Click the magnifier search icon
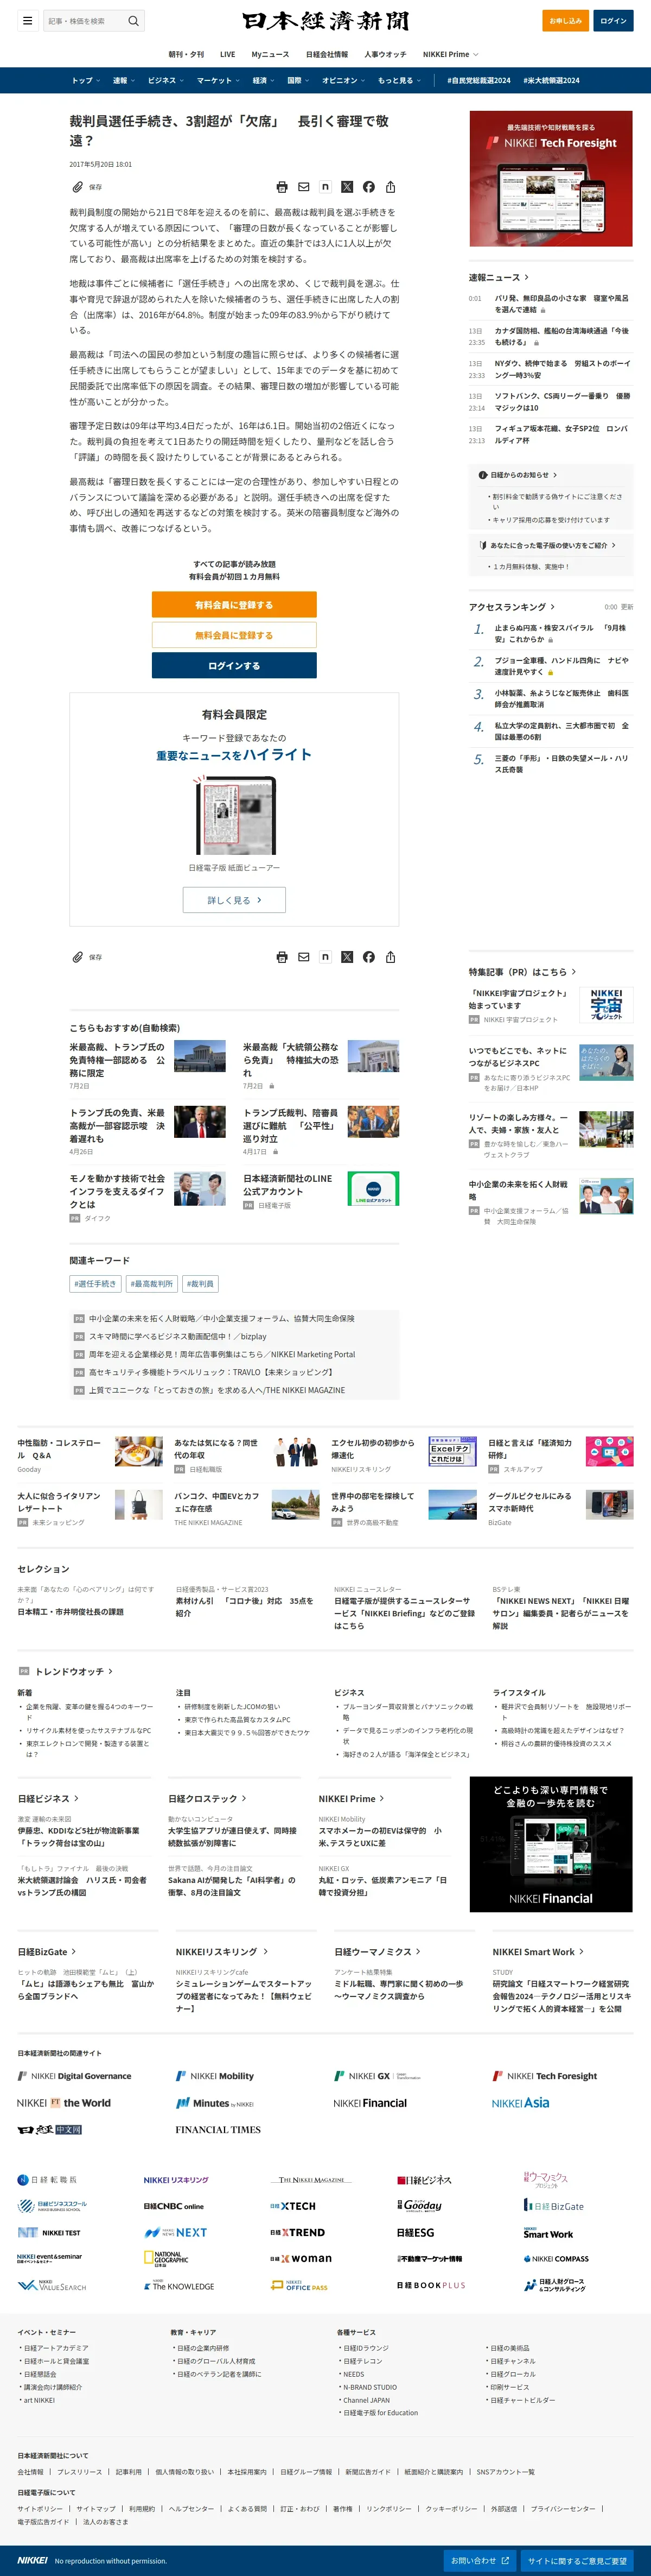 click(x=133, y=21)
